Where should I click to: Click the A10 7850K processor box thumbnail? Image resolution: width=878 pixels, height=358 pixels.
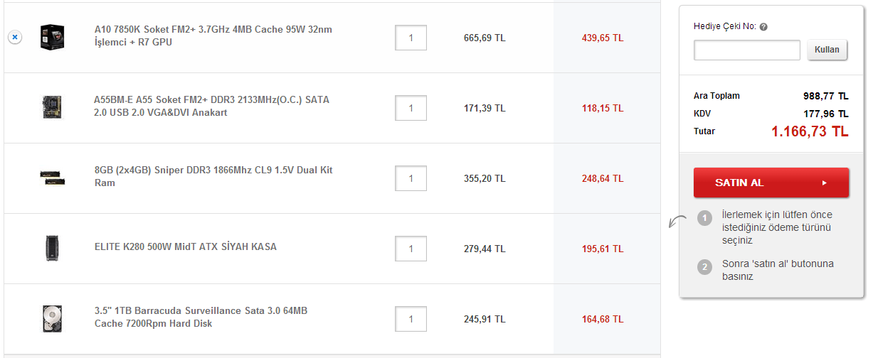(53, 37)
